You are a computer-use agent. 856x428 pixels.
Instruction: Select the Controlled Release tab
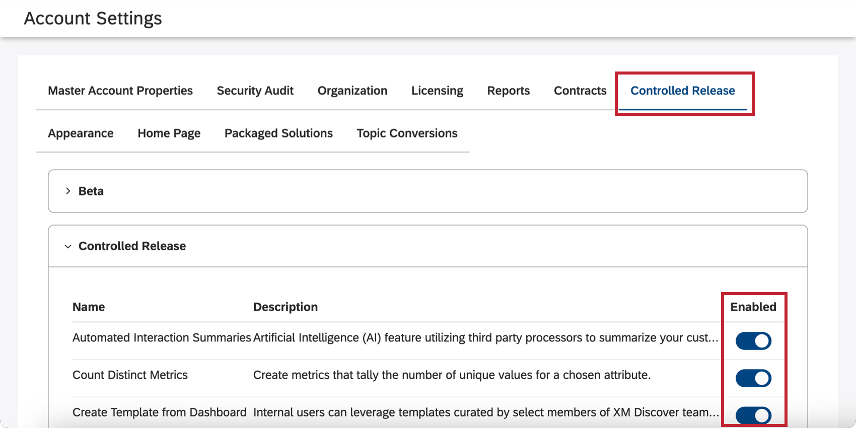tap(683, 91)
